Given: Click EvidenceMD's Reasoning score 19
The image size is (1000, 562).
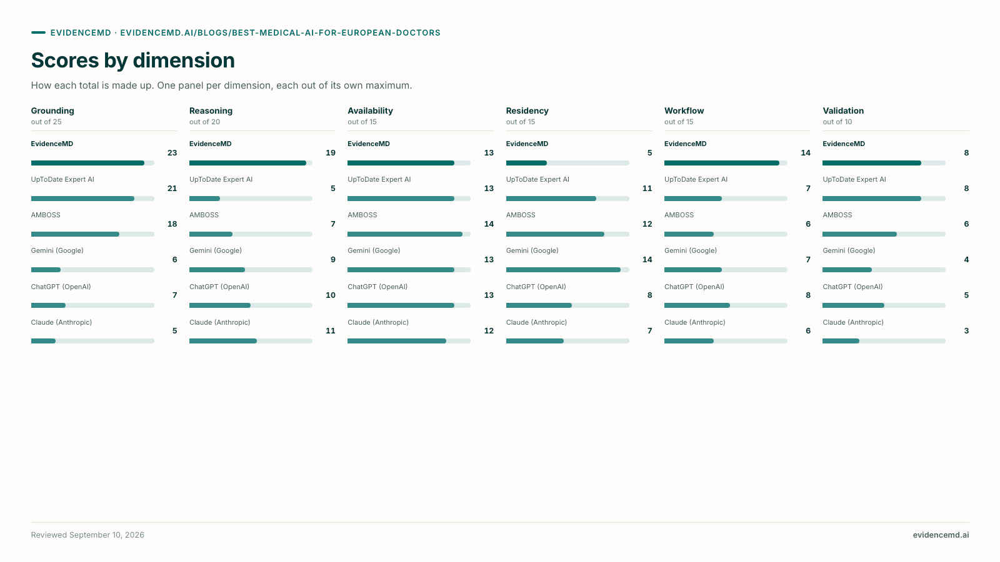Looking at the screenshot, I should coord(331,152).
